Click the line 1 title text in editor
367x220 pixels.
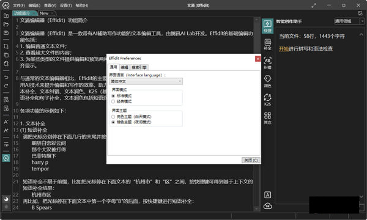pyautogui.click(x=54, y=21)
